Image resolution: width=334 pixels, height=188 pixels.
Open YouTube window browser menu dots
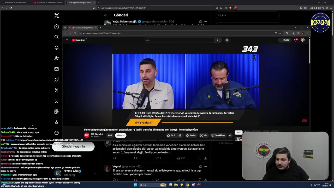[308, 33]
